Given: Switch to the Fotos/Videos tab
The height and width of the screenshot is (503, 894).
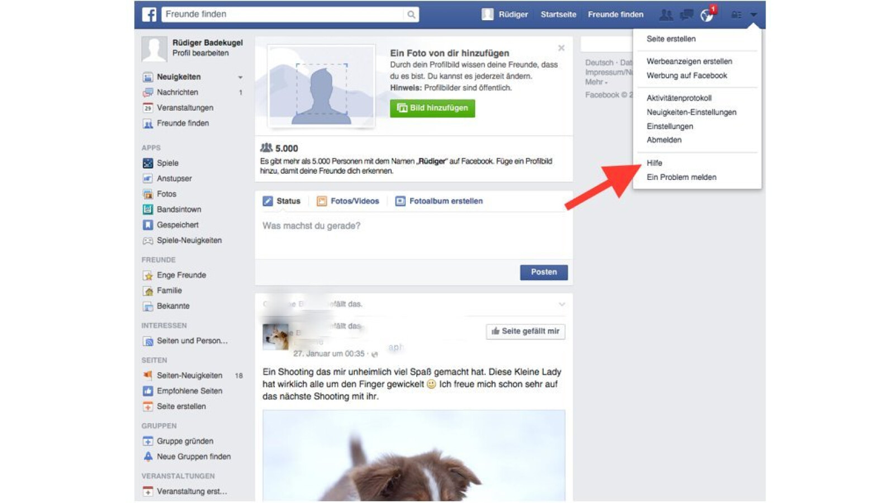Looking at the screenshot, I should pos(354,201).
